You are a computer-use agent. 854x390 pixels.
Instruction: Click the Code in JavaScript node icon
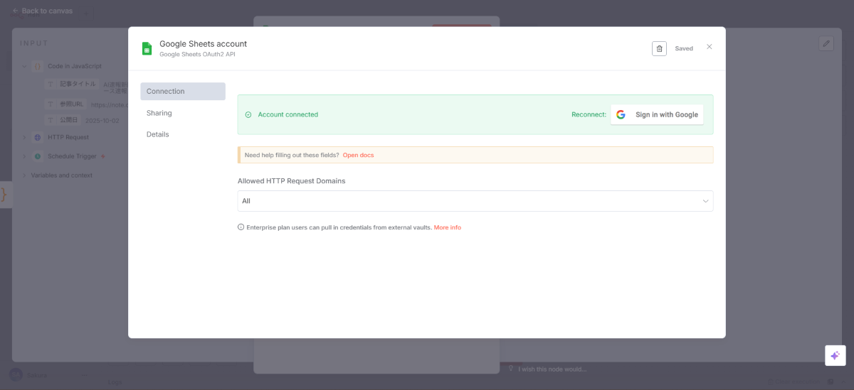(x=38, y=66)
